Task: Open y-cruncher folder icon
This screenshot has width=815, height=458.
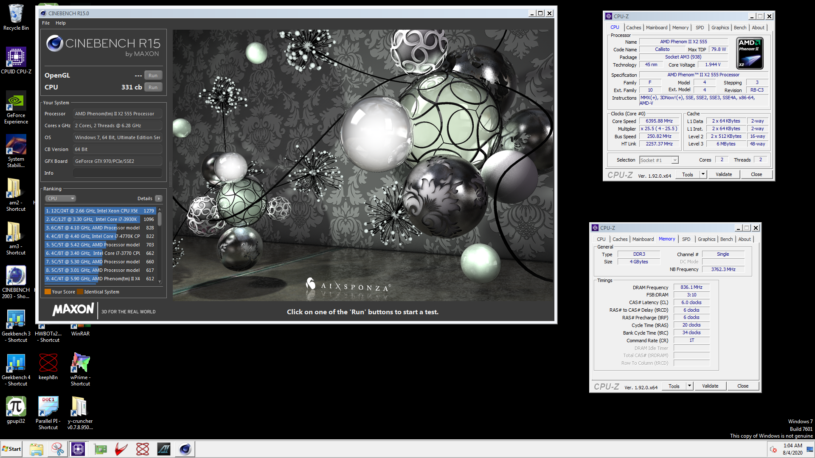Action: click(80, 413)
